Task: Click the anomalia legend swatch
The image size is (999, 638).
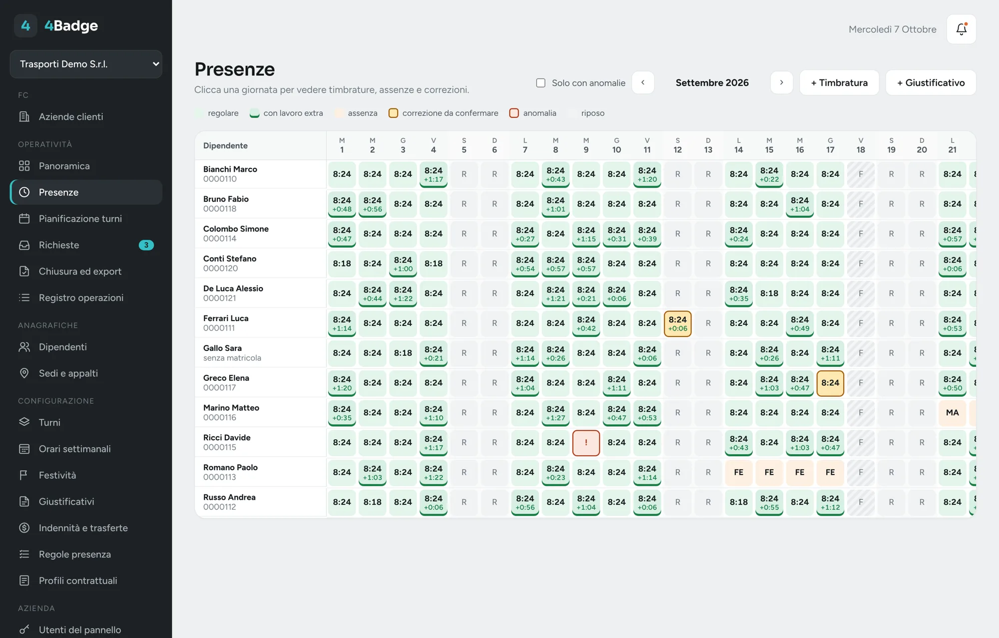Action: point(514,113)
